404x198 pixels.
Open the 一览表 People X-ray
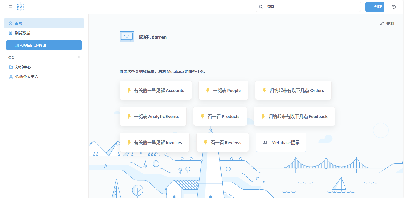223,90
